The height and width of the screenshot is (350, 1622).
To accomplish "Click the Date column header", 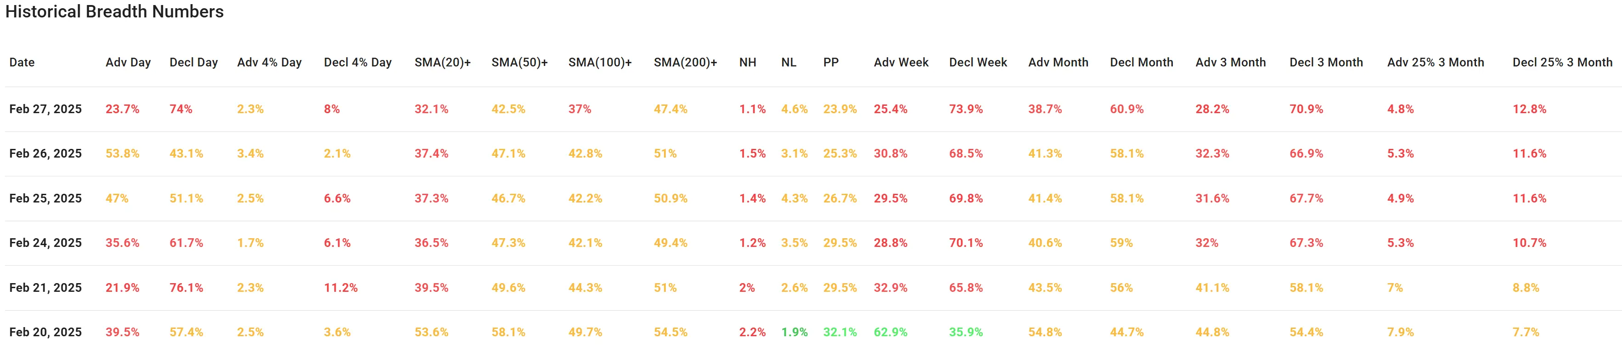I will [22, 62].
